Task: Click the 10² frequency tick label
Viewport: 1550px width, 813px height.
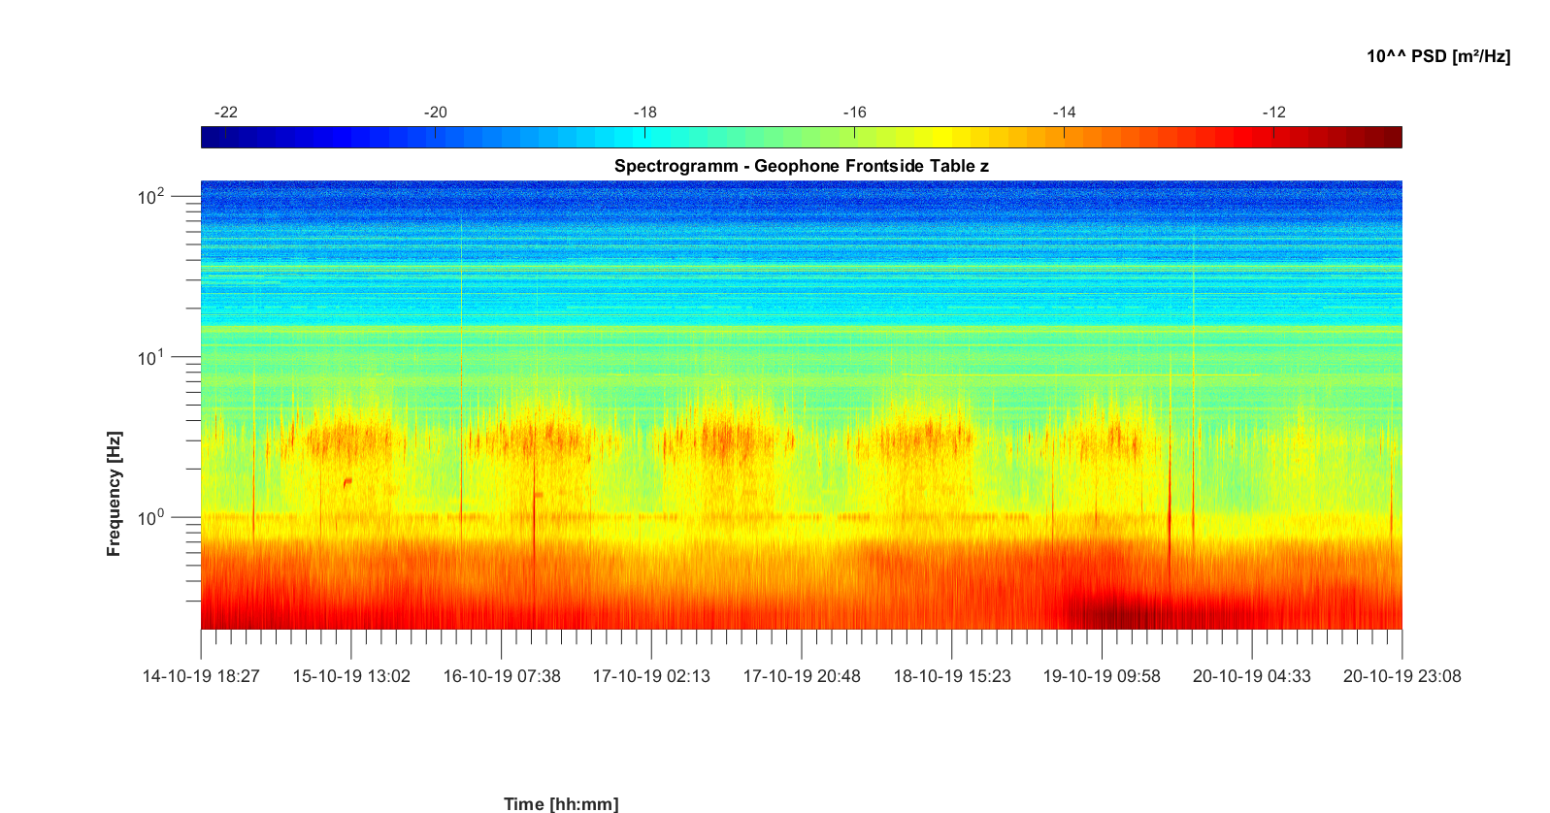Action: pos(151,197)
